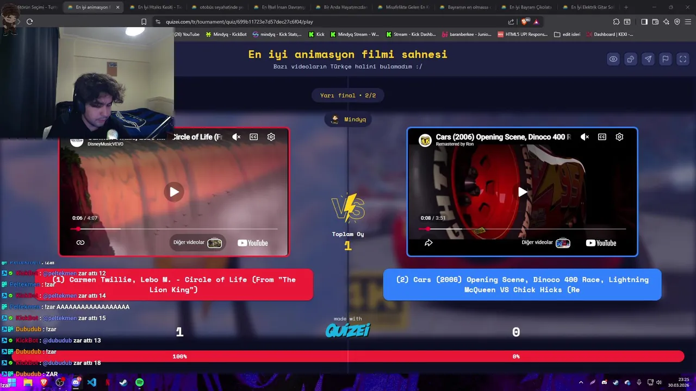This screenshot has height=391, width=696.
Task: Open browser hamburger menu
Action: [x=688, y=22]
